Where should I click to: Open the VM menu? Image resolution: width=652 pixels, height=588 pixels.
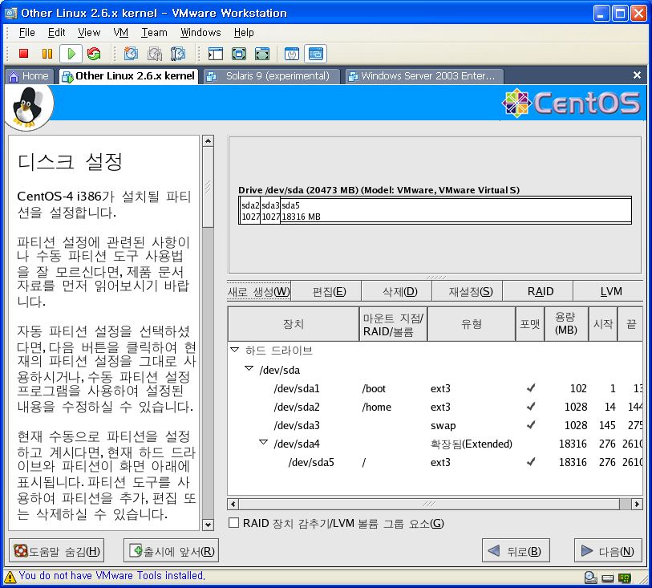coord(120,33)
